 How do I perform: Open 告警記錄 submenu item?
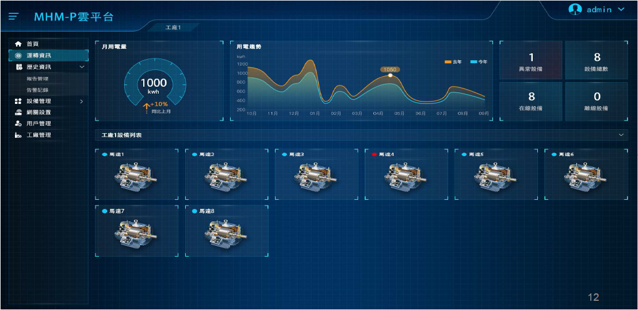click(37, 90)
